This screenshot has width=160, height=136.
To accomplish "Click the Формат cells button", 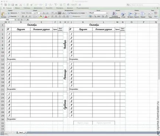I will click(x=143, y=15).
